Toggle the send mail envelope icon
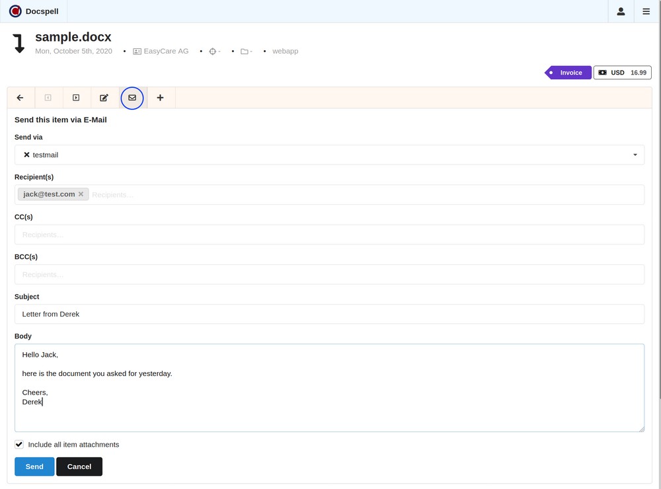The height and width of the screenshot is (489, 661). (x=132, y=98)
